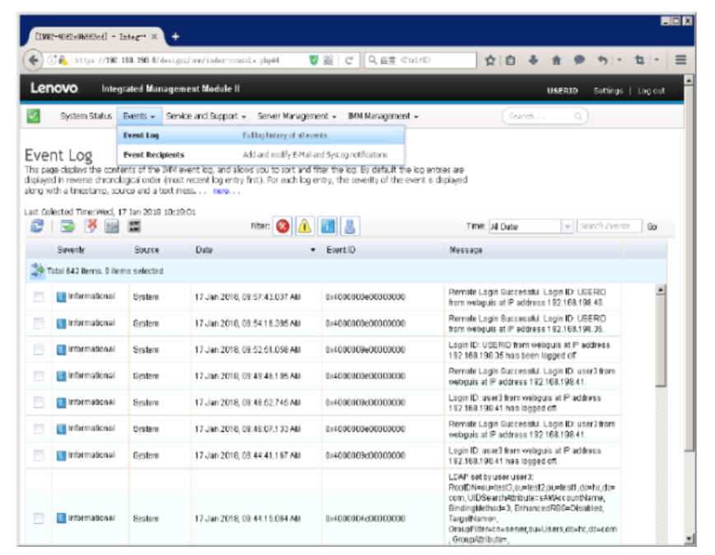Go back with the browser back arrow
Image resolution: width=715 pixels, height=555 pixels.
(x=33, y=60)
